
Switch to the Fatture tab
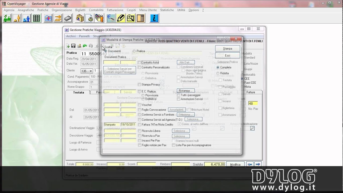251,92
